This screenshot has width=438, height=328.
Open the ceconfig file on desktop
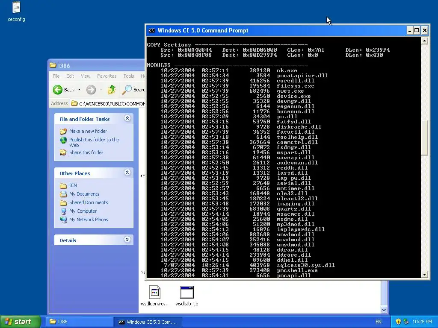[16, 12]
